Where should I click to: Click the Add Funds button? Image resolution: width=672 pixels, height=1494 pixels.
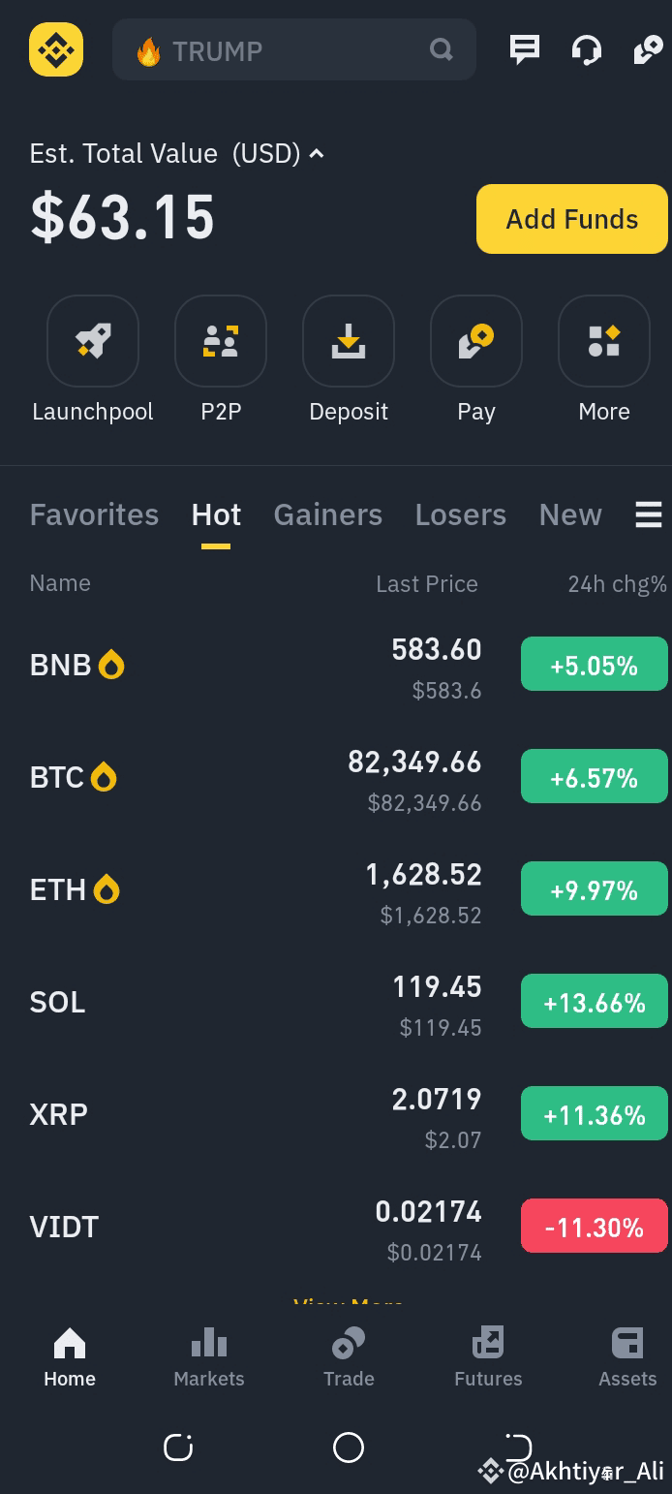(x=572, y=219)
